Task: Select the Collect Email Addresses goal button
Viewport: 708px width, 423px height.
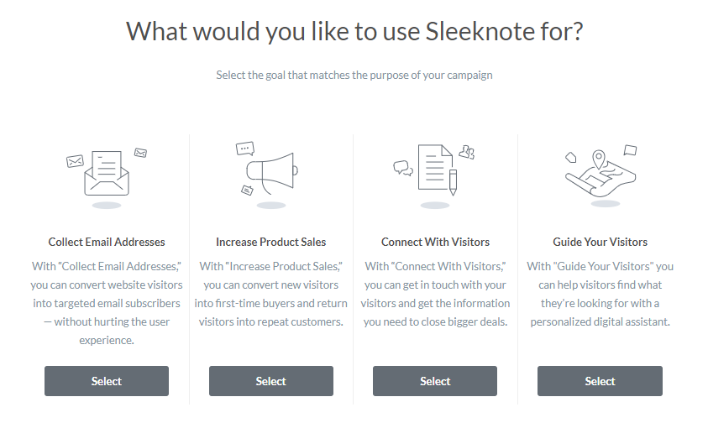Action: click(x=107, y=381)
